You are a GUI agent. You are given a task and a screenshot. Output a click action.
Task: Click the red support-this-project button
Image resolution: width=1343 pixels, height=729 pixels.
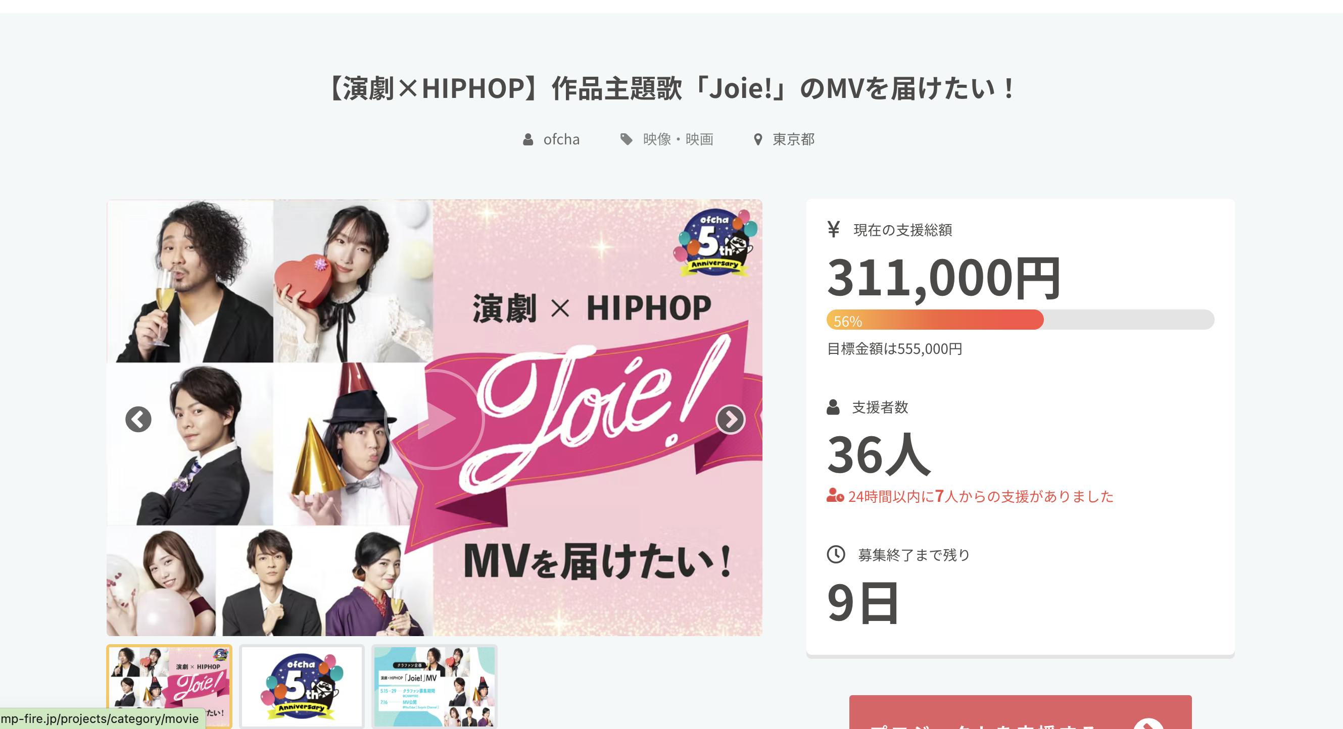[1020, 712]
